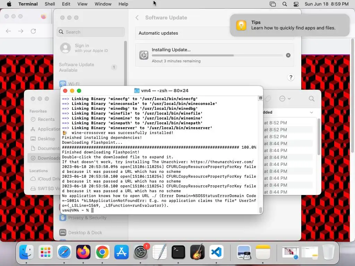Select Software Update Available in Settings sidebar
Screen dimensions: 355x266
tap(88, 67)
